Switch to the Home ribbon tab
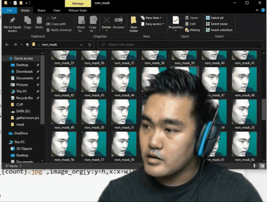 pos(25,10)
